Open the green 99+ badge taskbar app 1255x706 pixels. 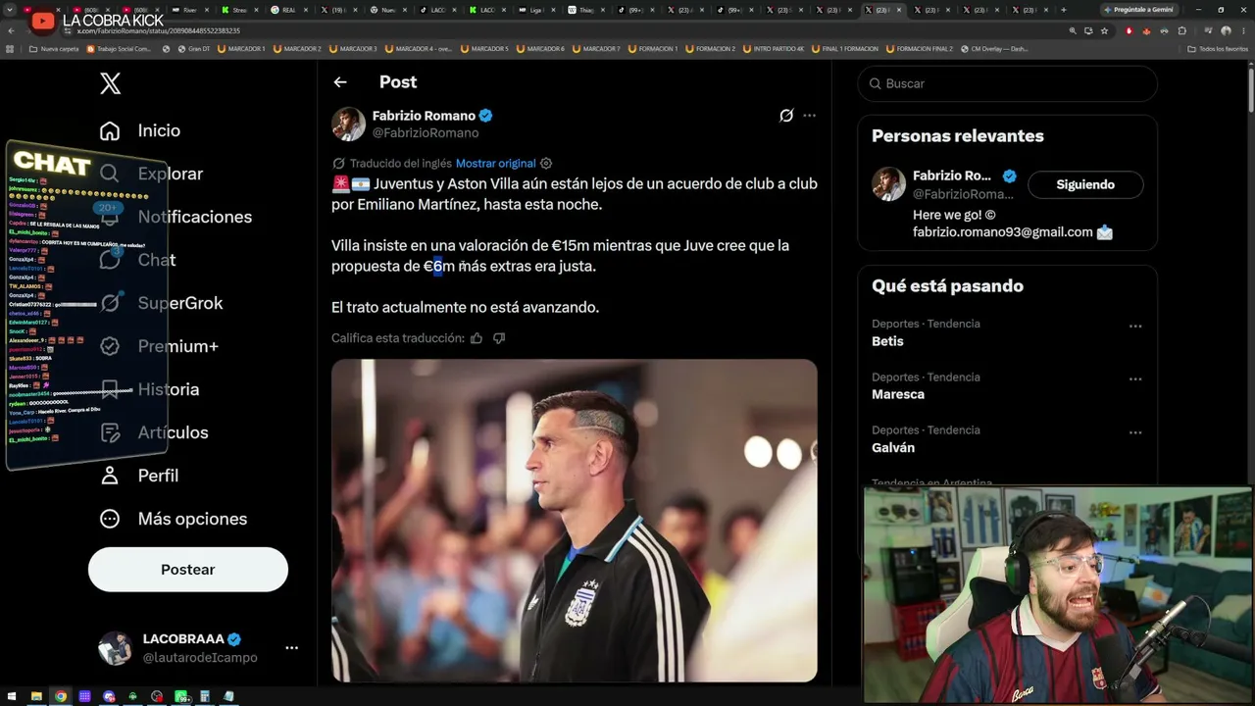pyautogui.click(x=181, y=696)
